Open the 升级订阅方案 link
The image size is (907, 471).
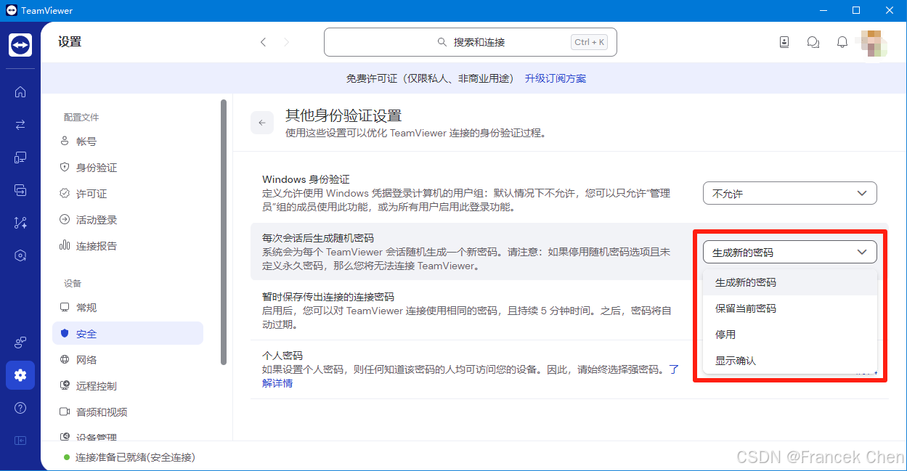tap(556, 78)
